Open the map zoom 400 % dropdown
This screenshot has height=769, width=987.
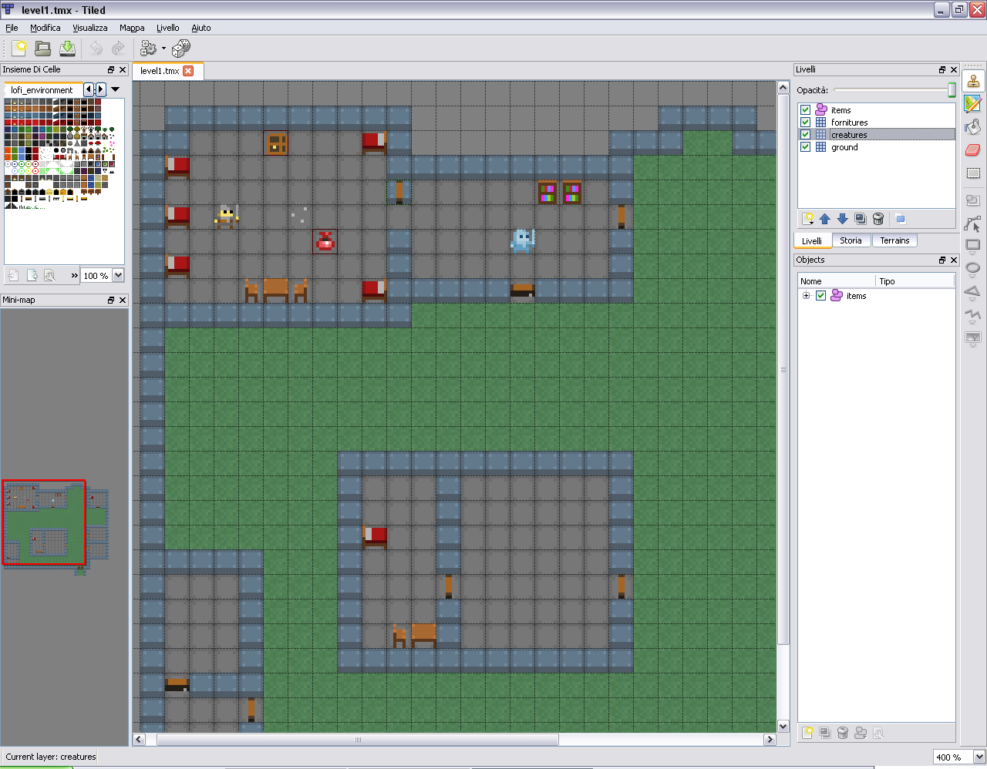pyautogui.click(x=979, y=757)
